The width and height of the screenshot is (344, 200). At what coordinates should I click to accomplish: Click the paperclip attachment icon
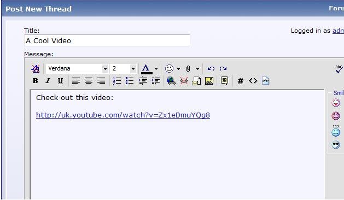(x=188, y=69)
